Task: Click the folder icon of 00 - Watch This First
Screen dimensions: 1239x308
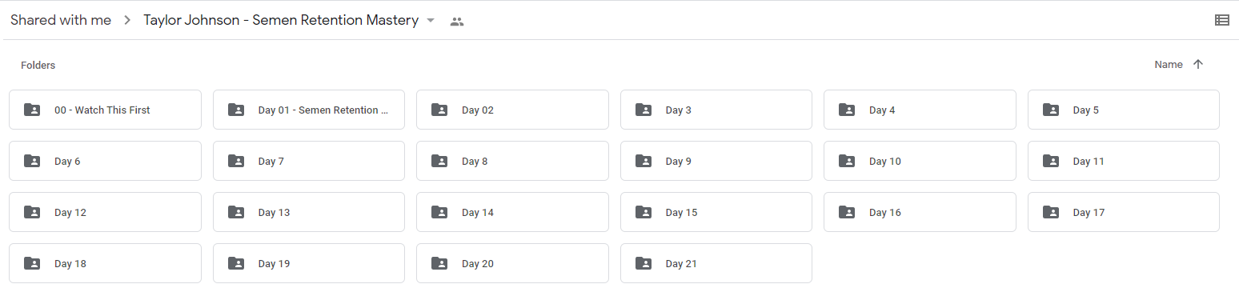Action: click(x=32, y=110)
